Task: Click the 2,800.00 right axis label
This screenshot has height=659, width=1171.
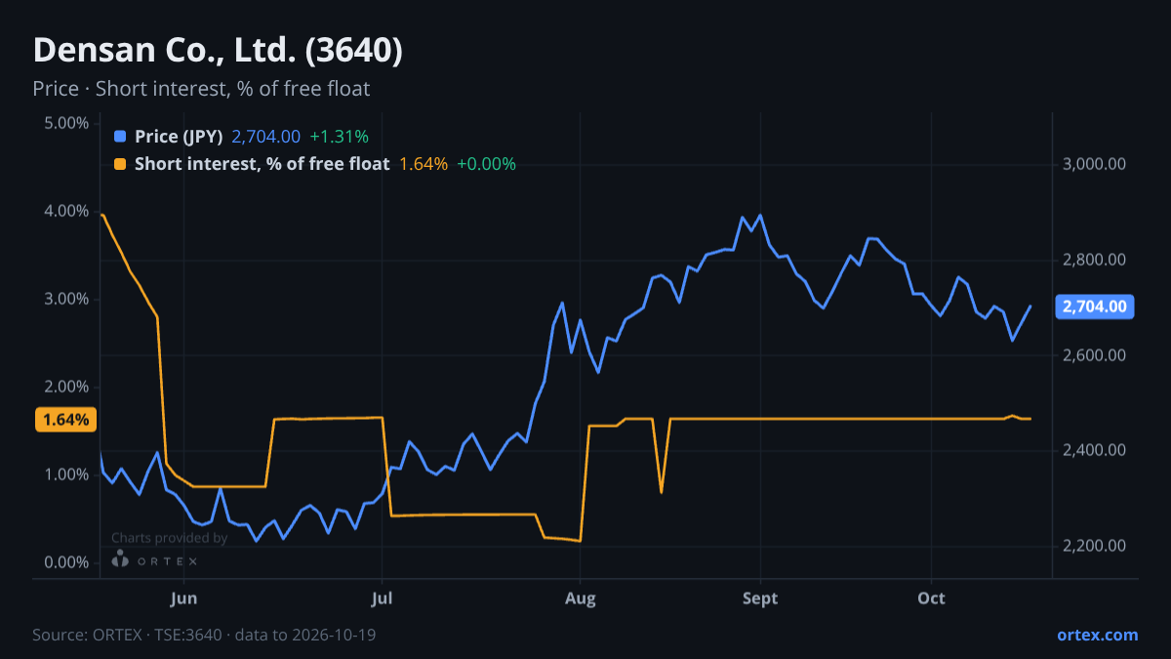Action: (x=1094, y=260)
